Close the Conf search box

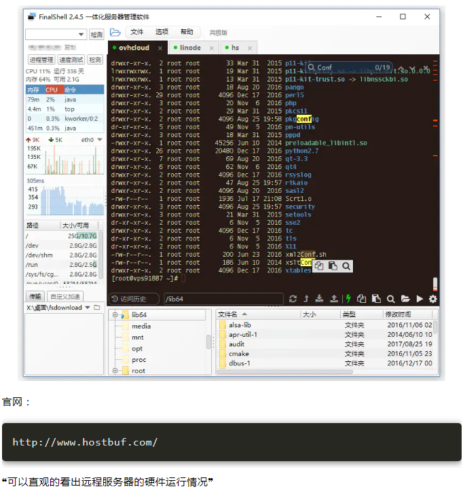426,67
